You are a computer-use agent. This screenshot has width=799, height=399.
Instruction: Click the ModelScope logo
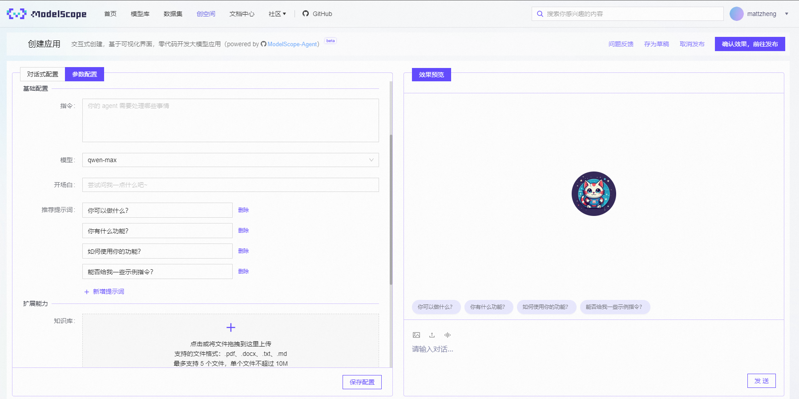coord(46,14)
